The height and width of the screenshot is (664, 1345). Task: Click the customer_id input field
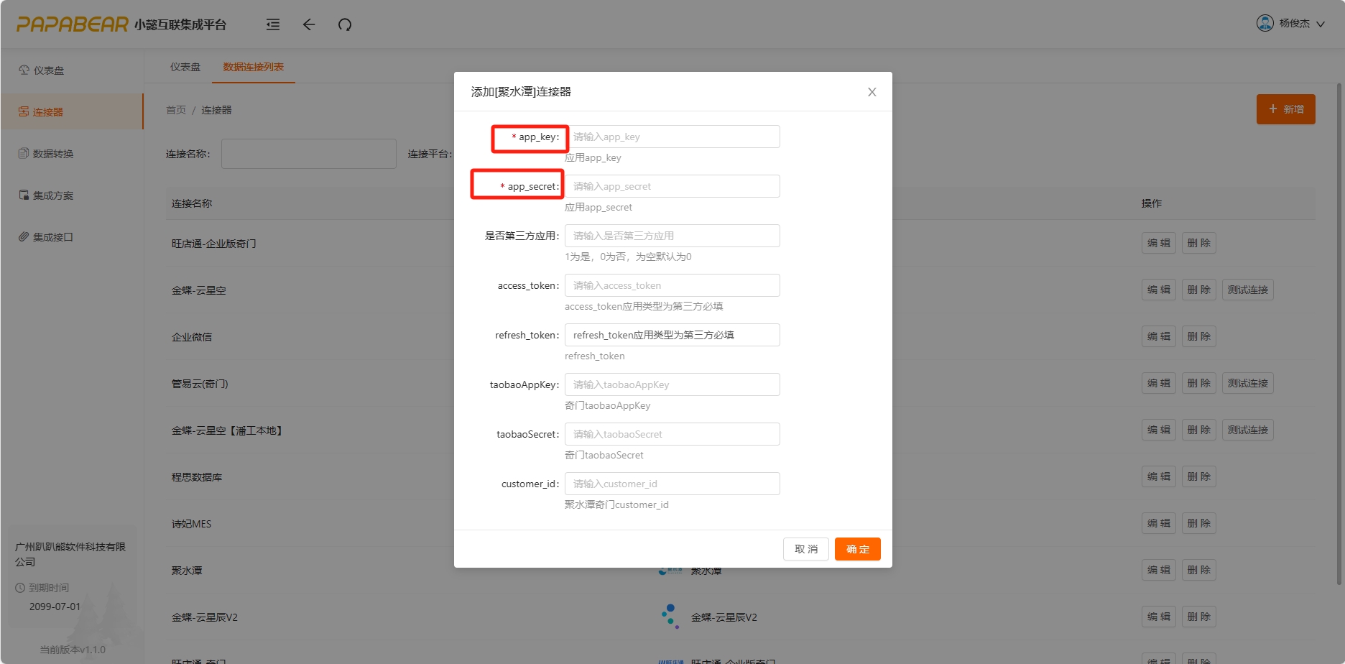(x=672, y=484)
